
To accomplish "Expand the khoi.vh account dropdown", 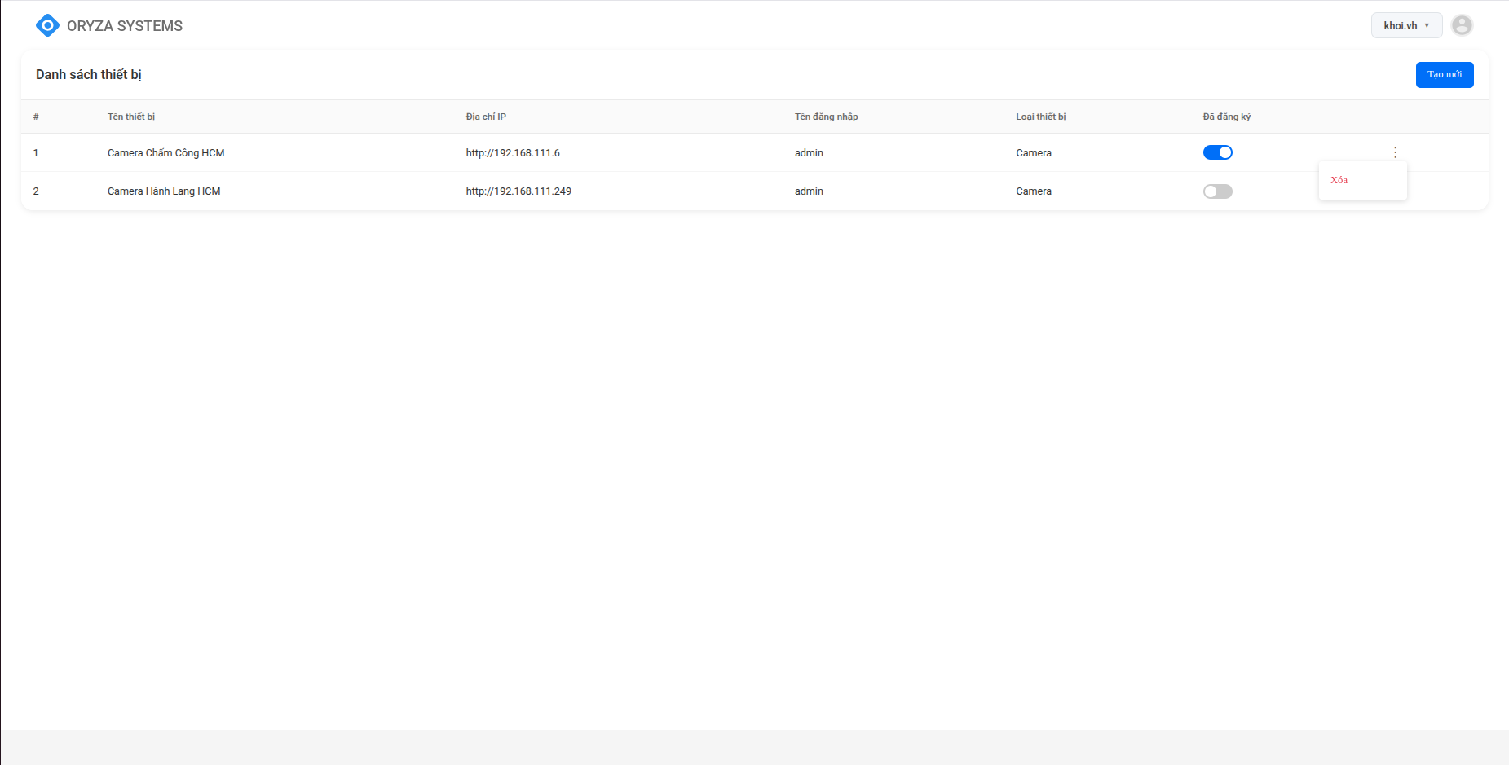I will click(x=1406, y=25).
